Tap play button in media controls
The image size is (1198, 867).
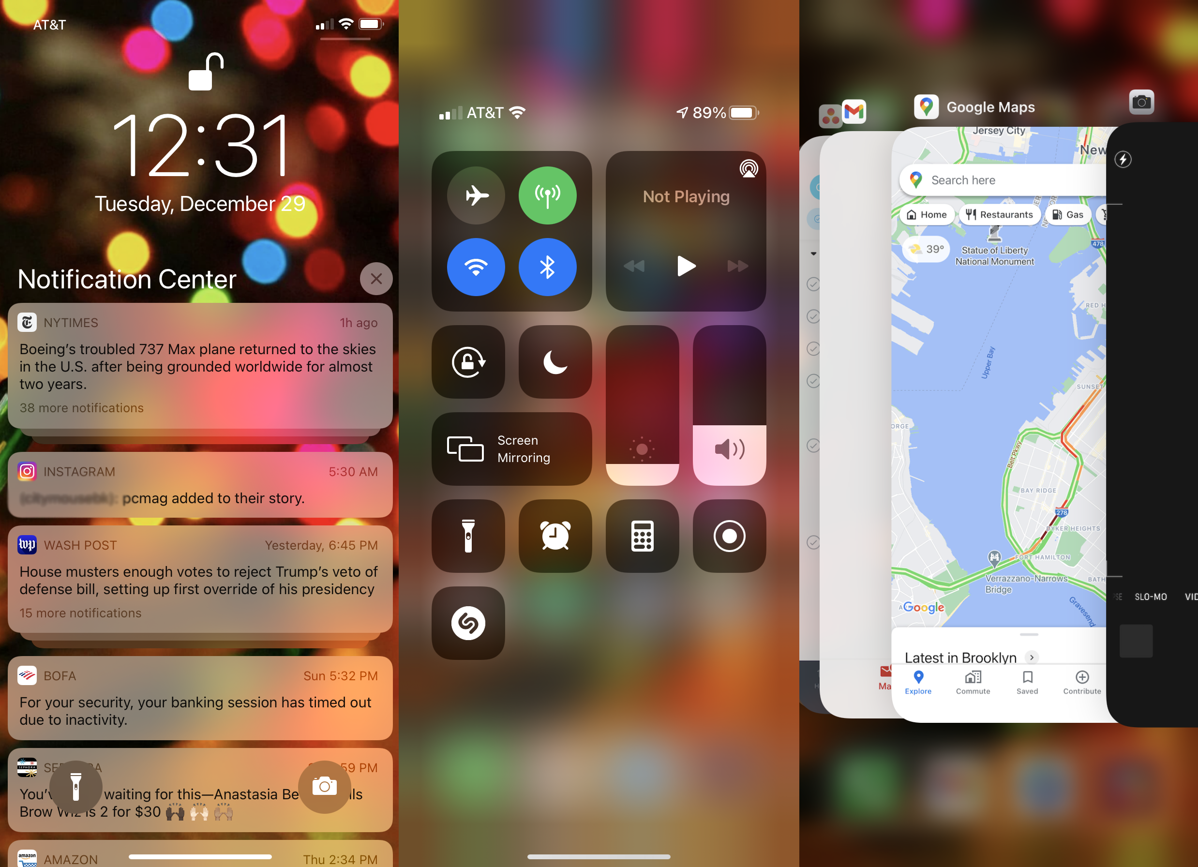(686, 268)
